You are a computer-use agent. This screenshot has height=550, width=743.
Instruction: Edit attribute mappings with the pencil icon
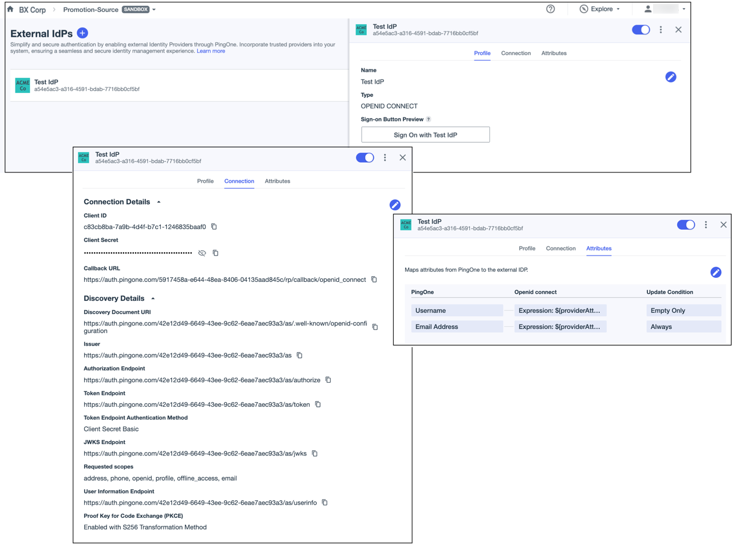coord(716,272)
